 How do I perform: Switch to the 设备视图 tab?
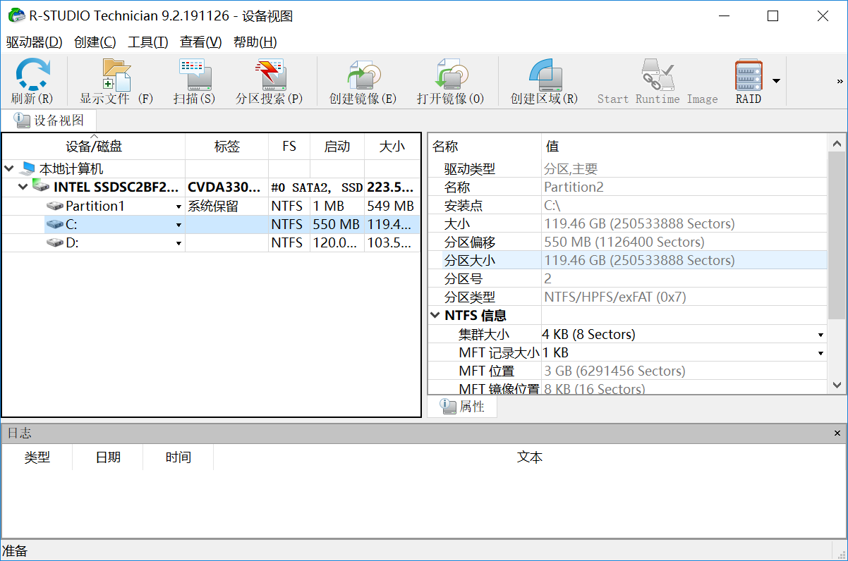(49, 121)
